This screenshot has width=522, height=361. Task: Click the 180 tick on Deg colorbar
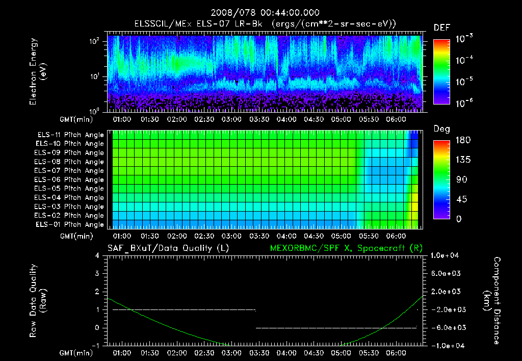coord(463,140)
